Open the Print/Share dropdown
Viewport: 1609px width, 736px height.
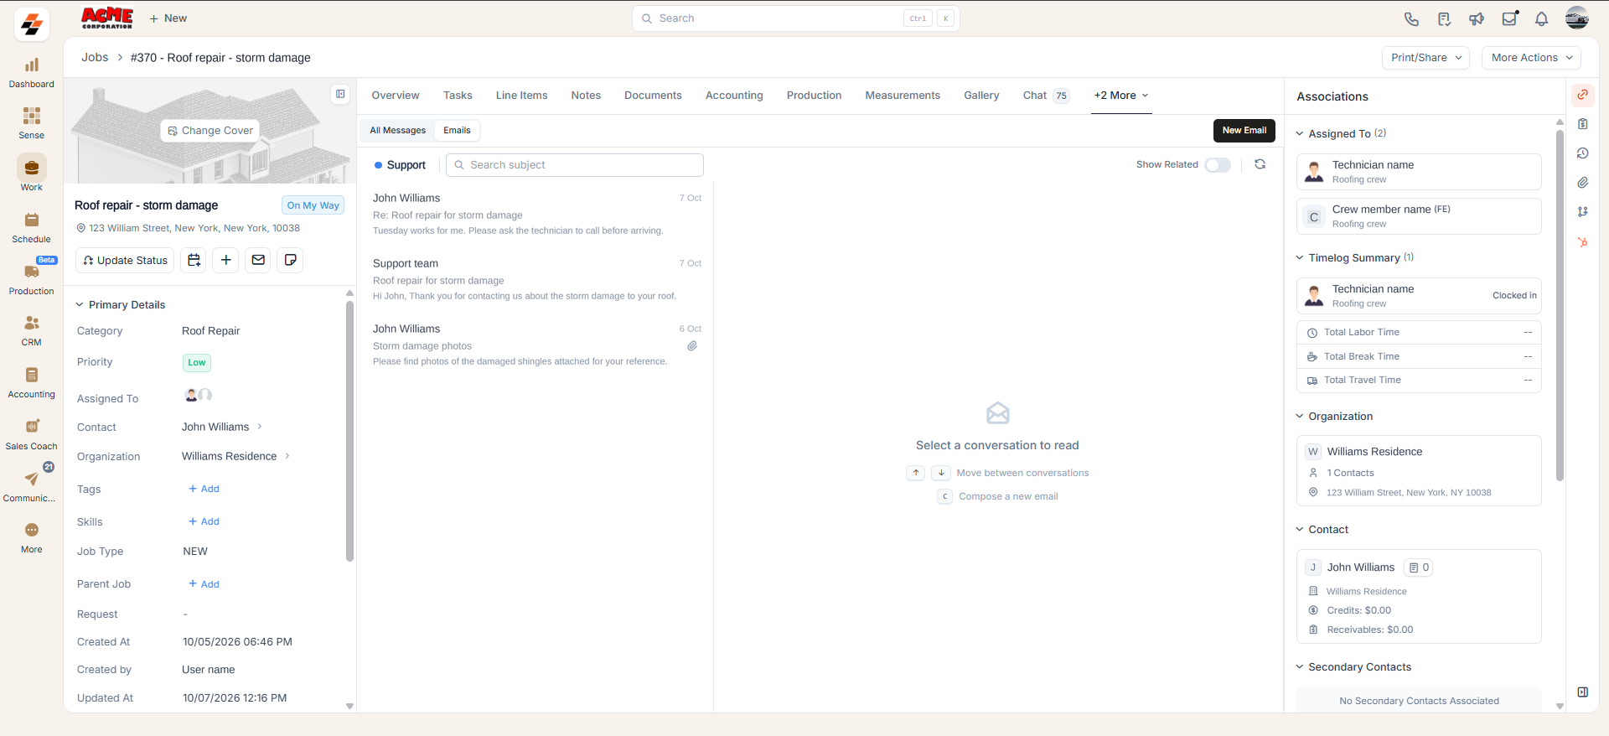1425,58
